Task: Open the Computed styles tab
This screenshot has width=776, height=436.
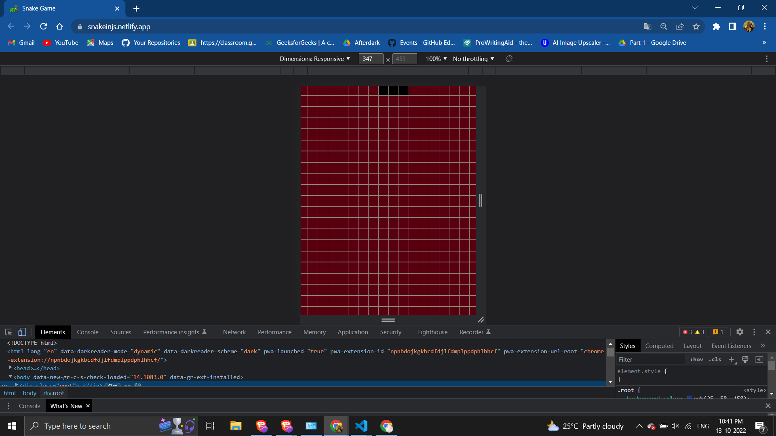Action: [659, 346]
